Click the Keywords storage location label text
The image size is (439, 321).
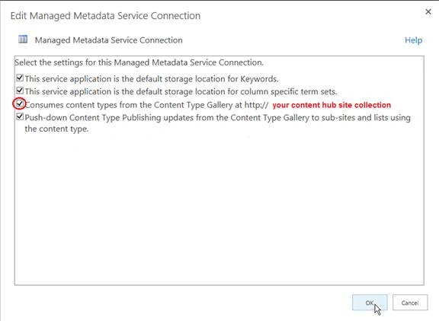click(152, 79)
